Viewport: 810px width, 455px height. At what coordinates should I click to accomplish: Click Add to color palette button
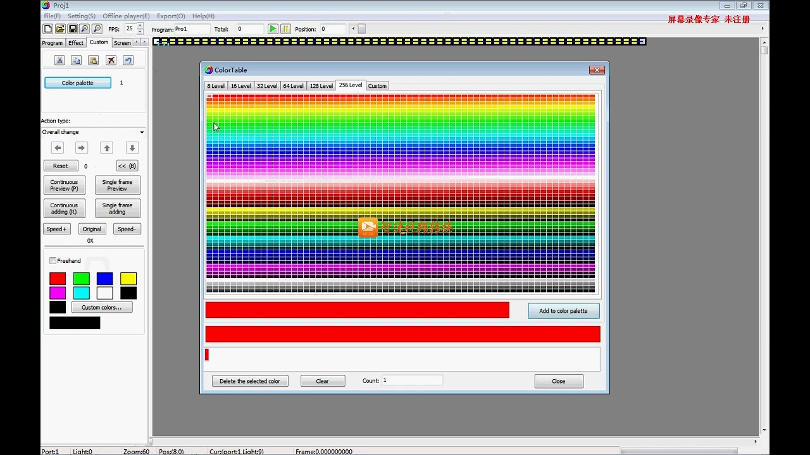[563, 311]
